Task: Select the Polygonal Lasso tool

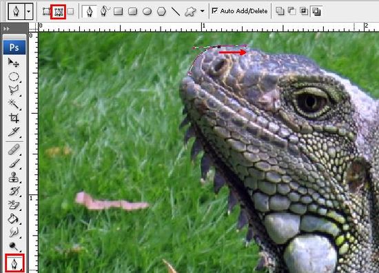Action: click(x=14, y=90)
